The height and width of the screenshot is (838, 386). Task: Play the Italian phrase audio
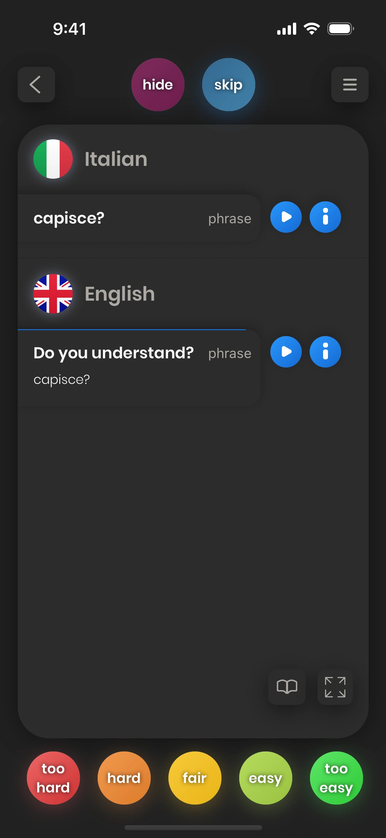(x=286, y=217)
